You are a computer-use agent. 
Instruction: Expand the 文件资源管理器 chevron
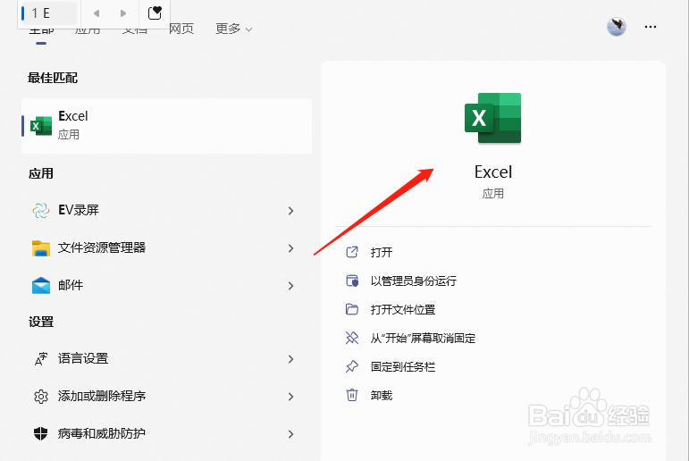(290, 248)
